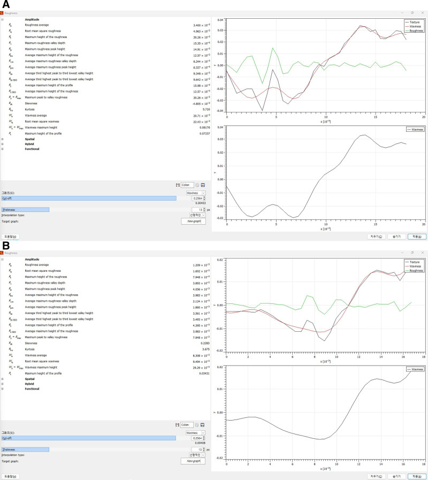Click the copy results icon in panel A
The width and height of the screenshot is (428, 480).
point(197,185)
